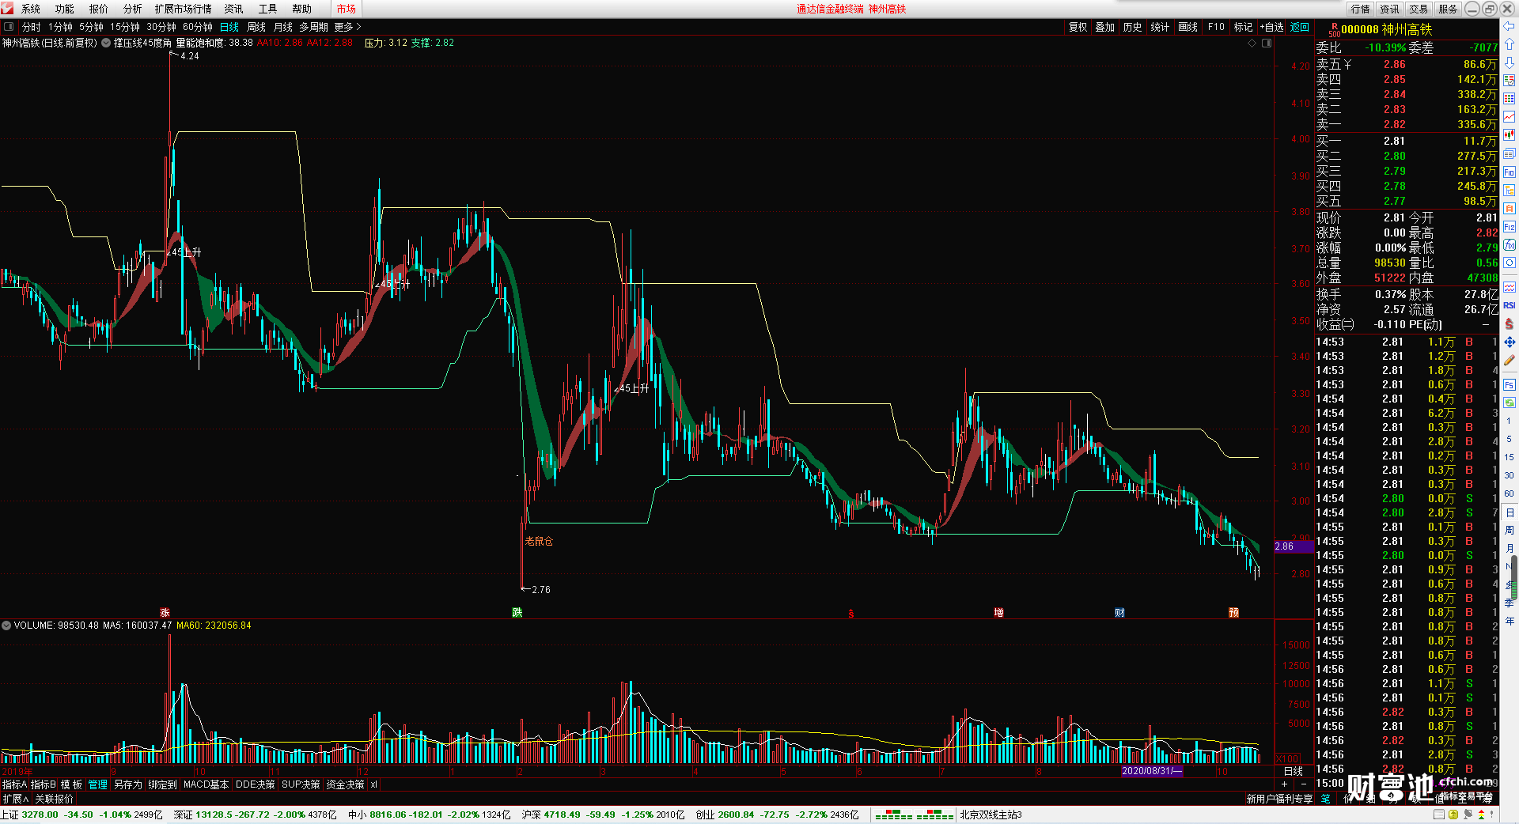The image size is (1519, 824).
Task: Click the RSI indicator sidebar icon
Action: click(1509, 305)
